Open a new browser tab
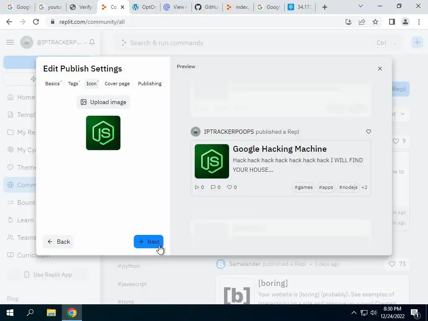This screenshot has height=321, width=428. pyautogui.click(x=324, y=7)
